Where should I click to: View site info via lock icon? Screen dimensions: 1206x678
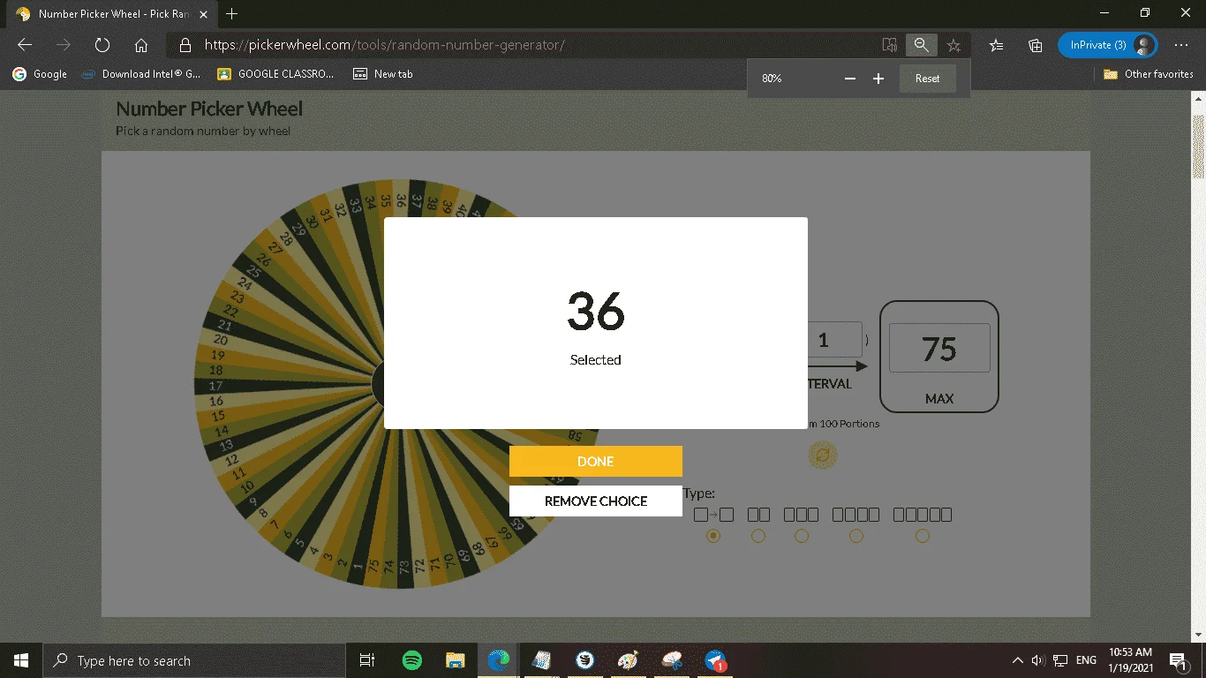(x=185, y=45)
